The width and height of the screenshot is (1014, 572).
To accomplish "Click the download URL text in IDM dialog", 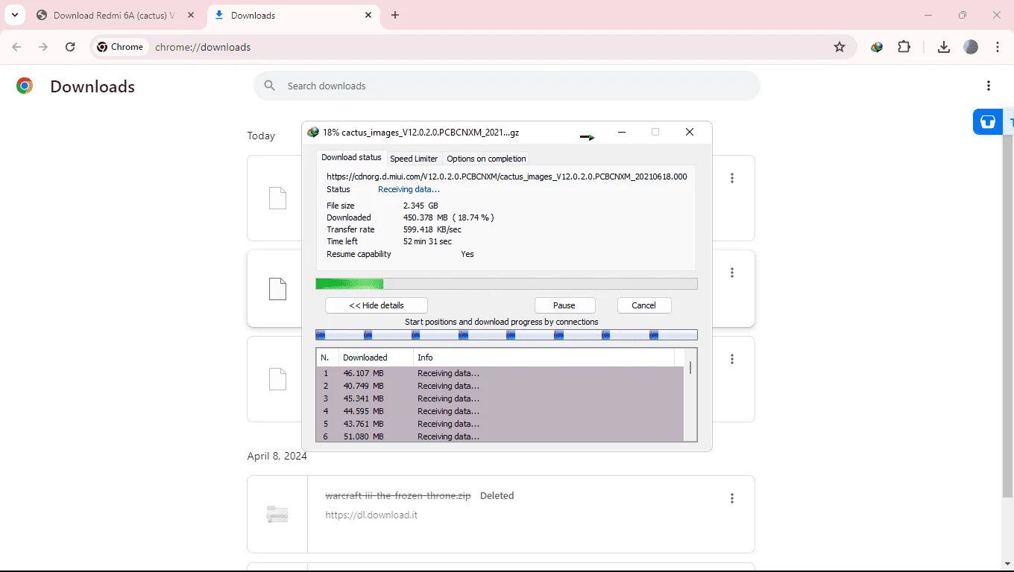I will pos(507,177).
